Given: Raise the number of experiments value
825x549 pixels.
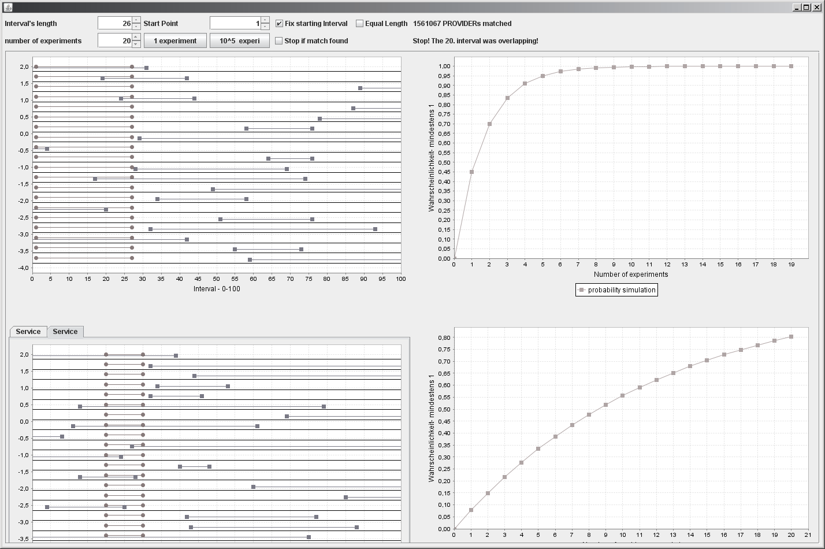Looking at the screenshot, I should coord(136,38).
